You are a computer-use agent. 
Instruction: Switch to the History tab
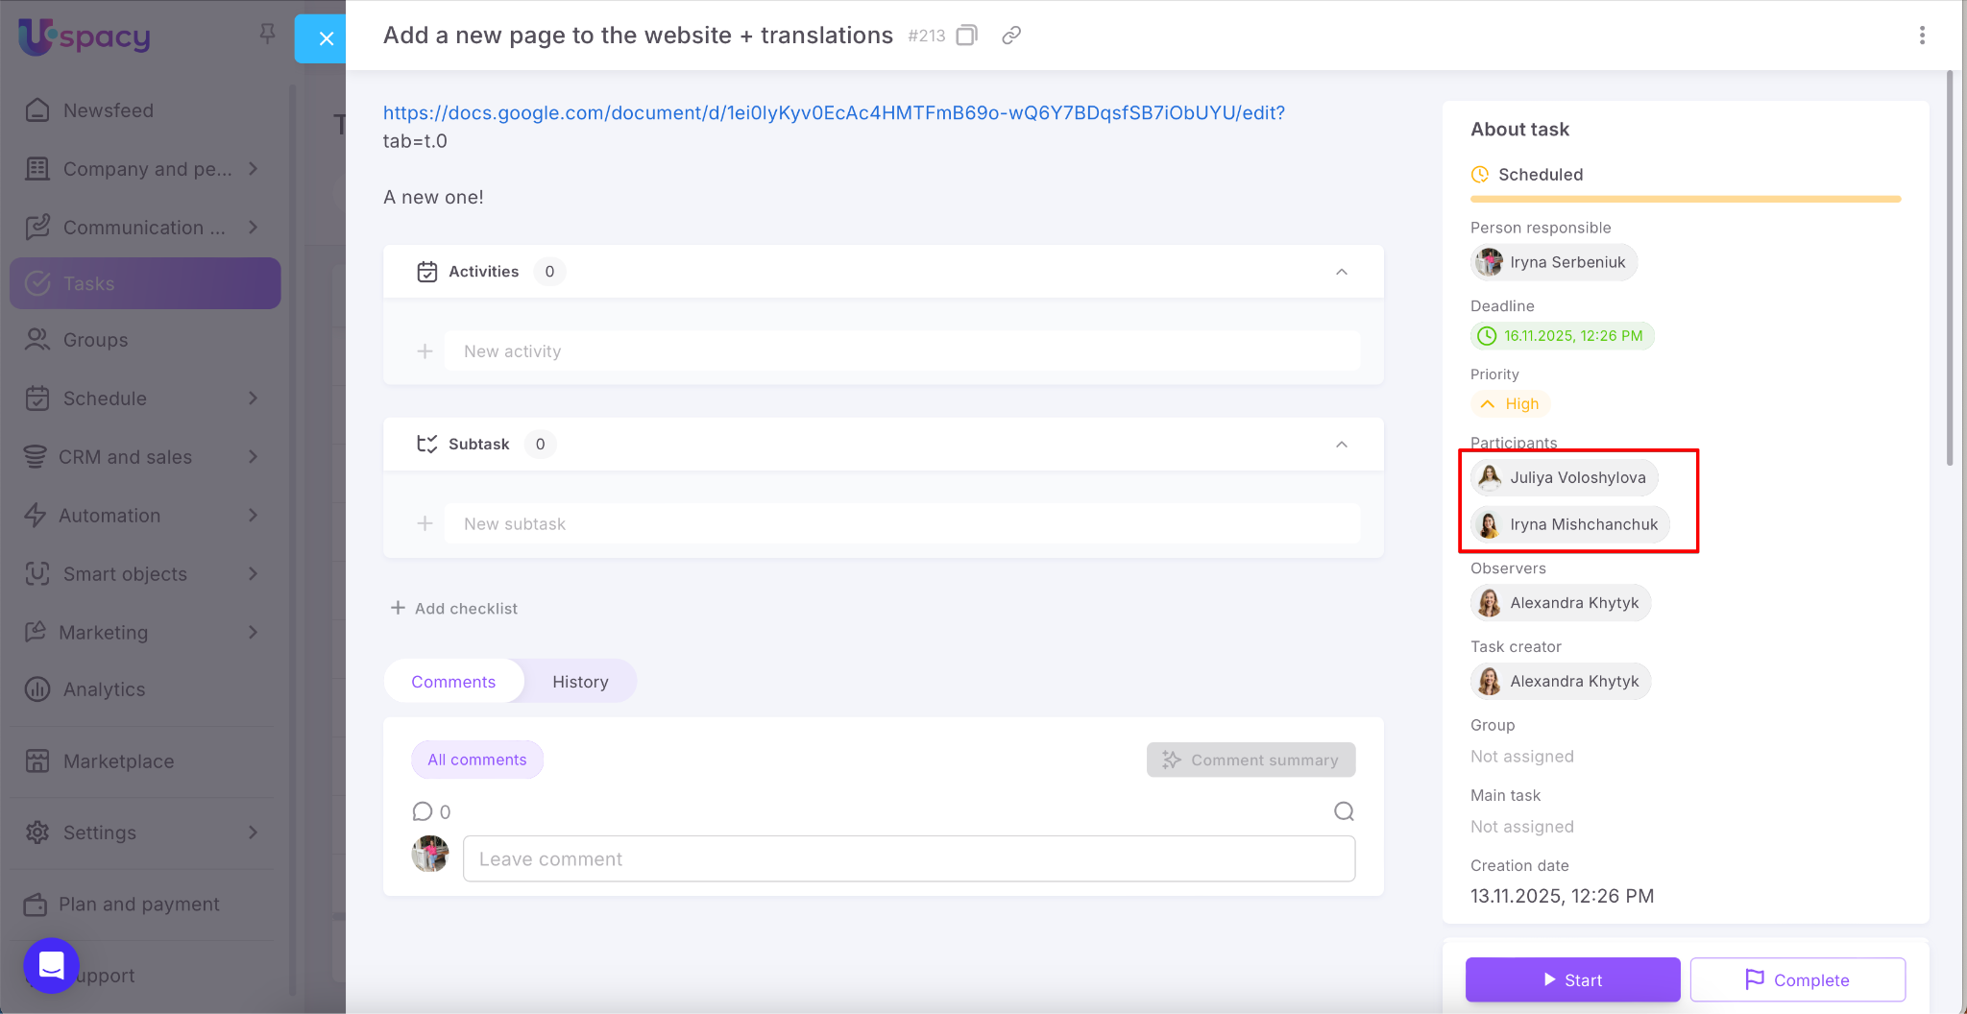point(580,682)
